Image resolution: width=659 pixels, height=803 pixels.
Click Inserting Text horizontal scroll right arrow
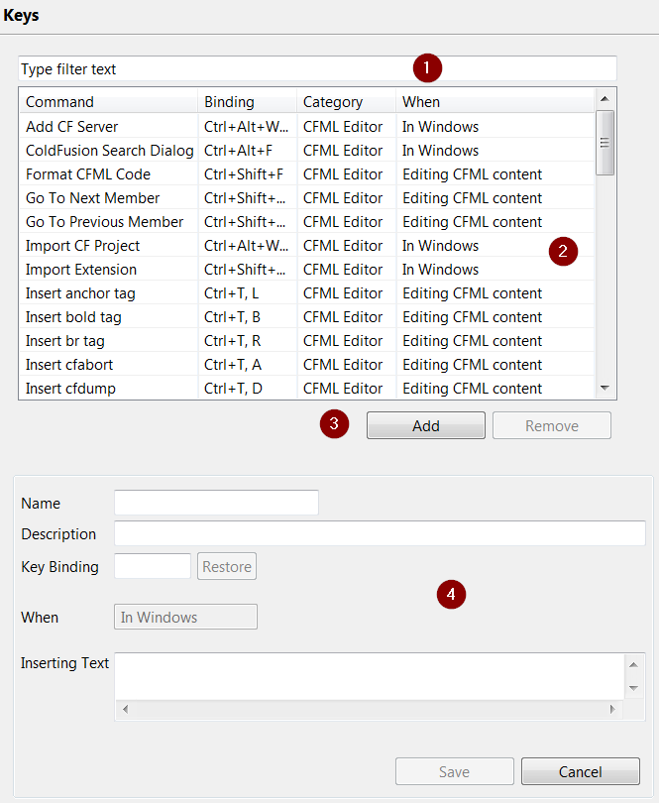[612, 709]
